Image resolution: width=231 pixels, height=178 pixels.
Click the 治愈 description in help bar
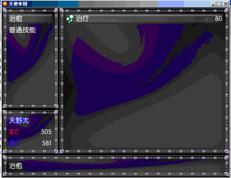pos(16,166)
